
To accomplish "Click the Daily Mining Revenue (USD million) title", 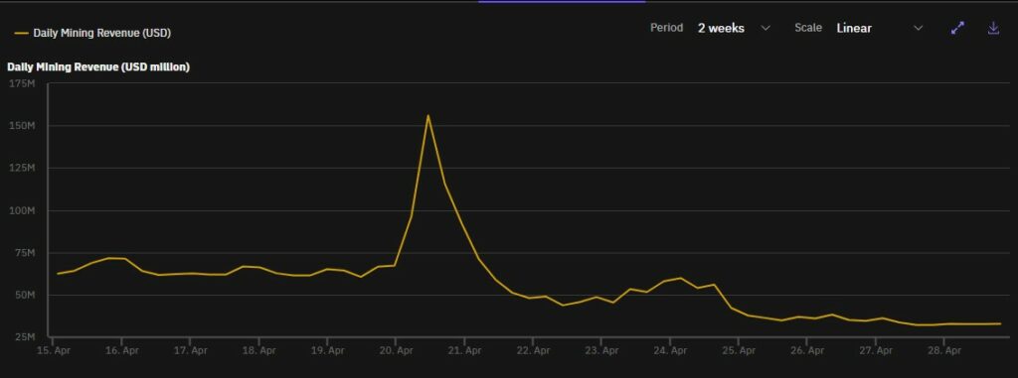I will pos(98,66).
